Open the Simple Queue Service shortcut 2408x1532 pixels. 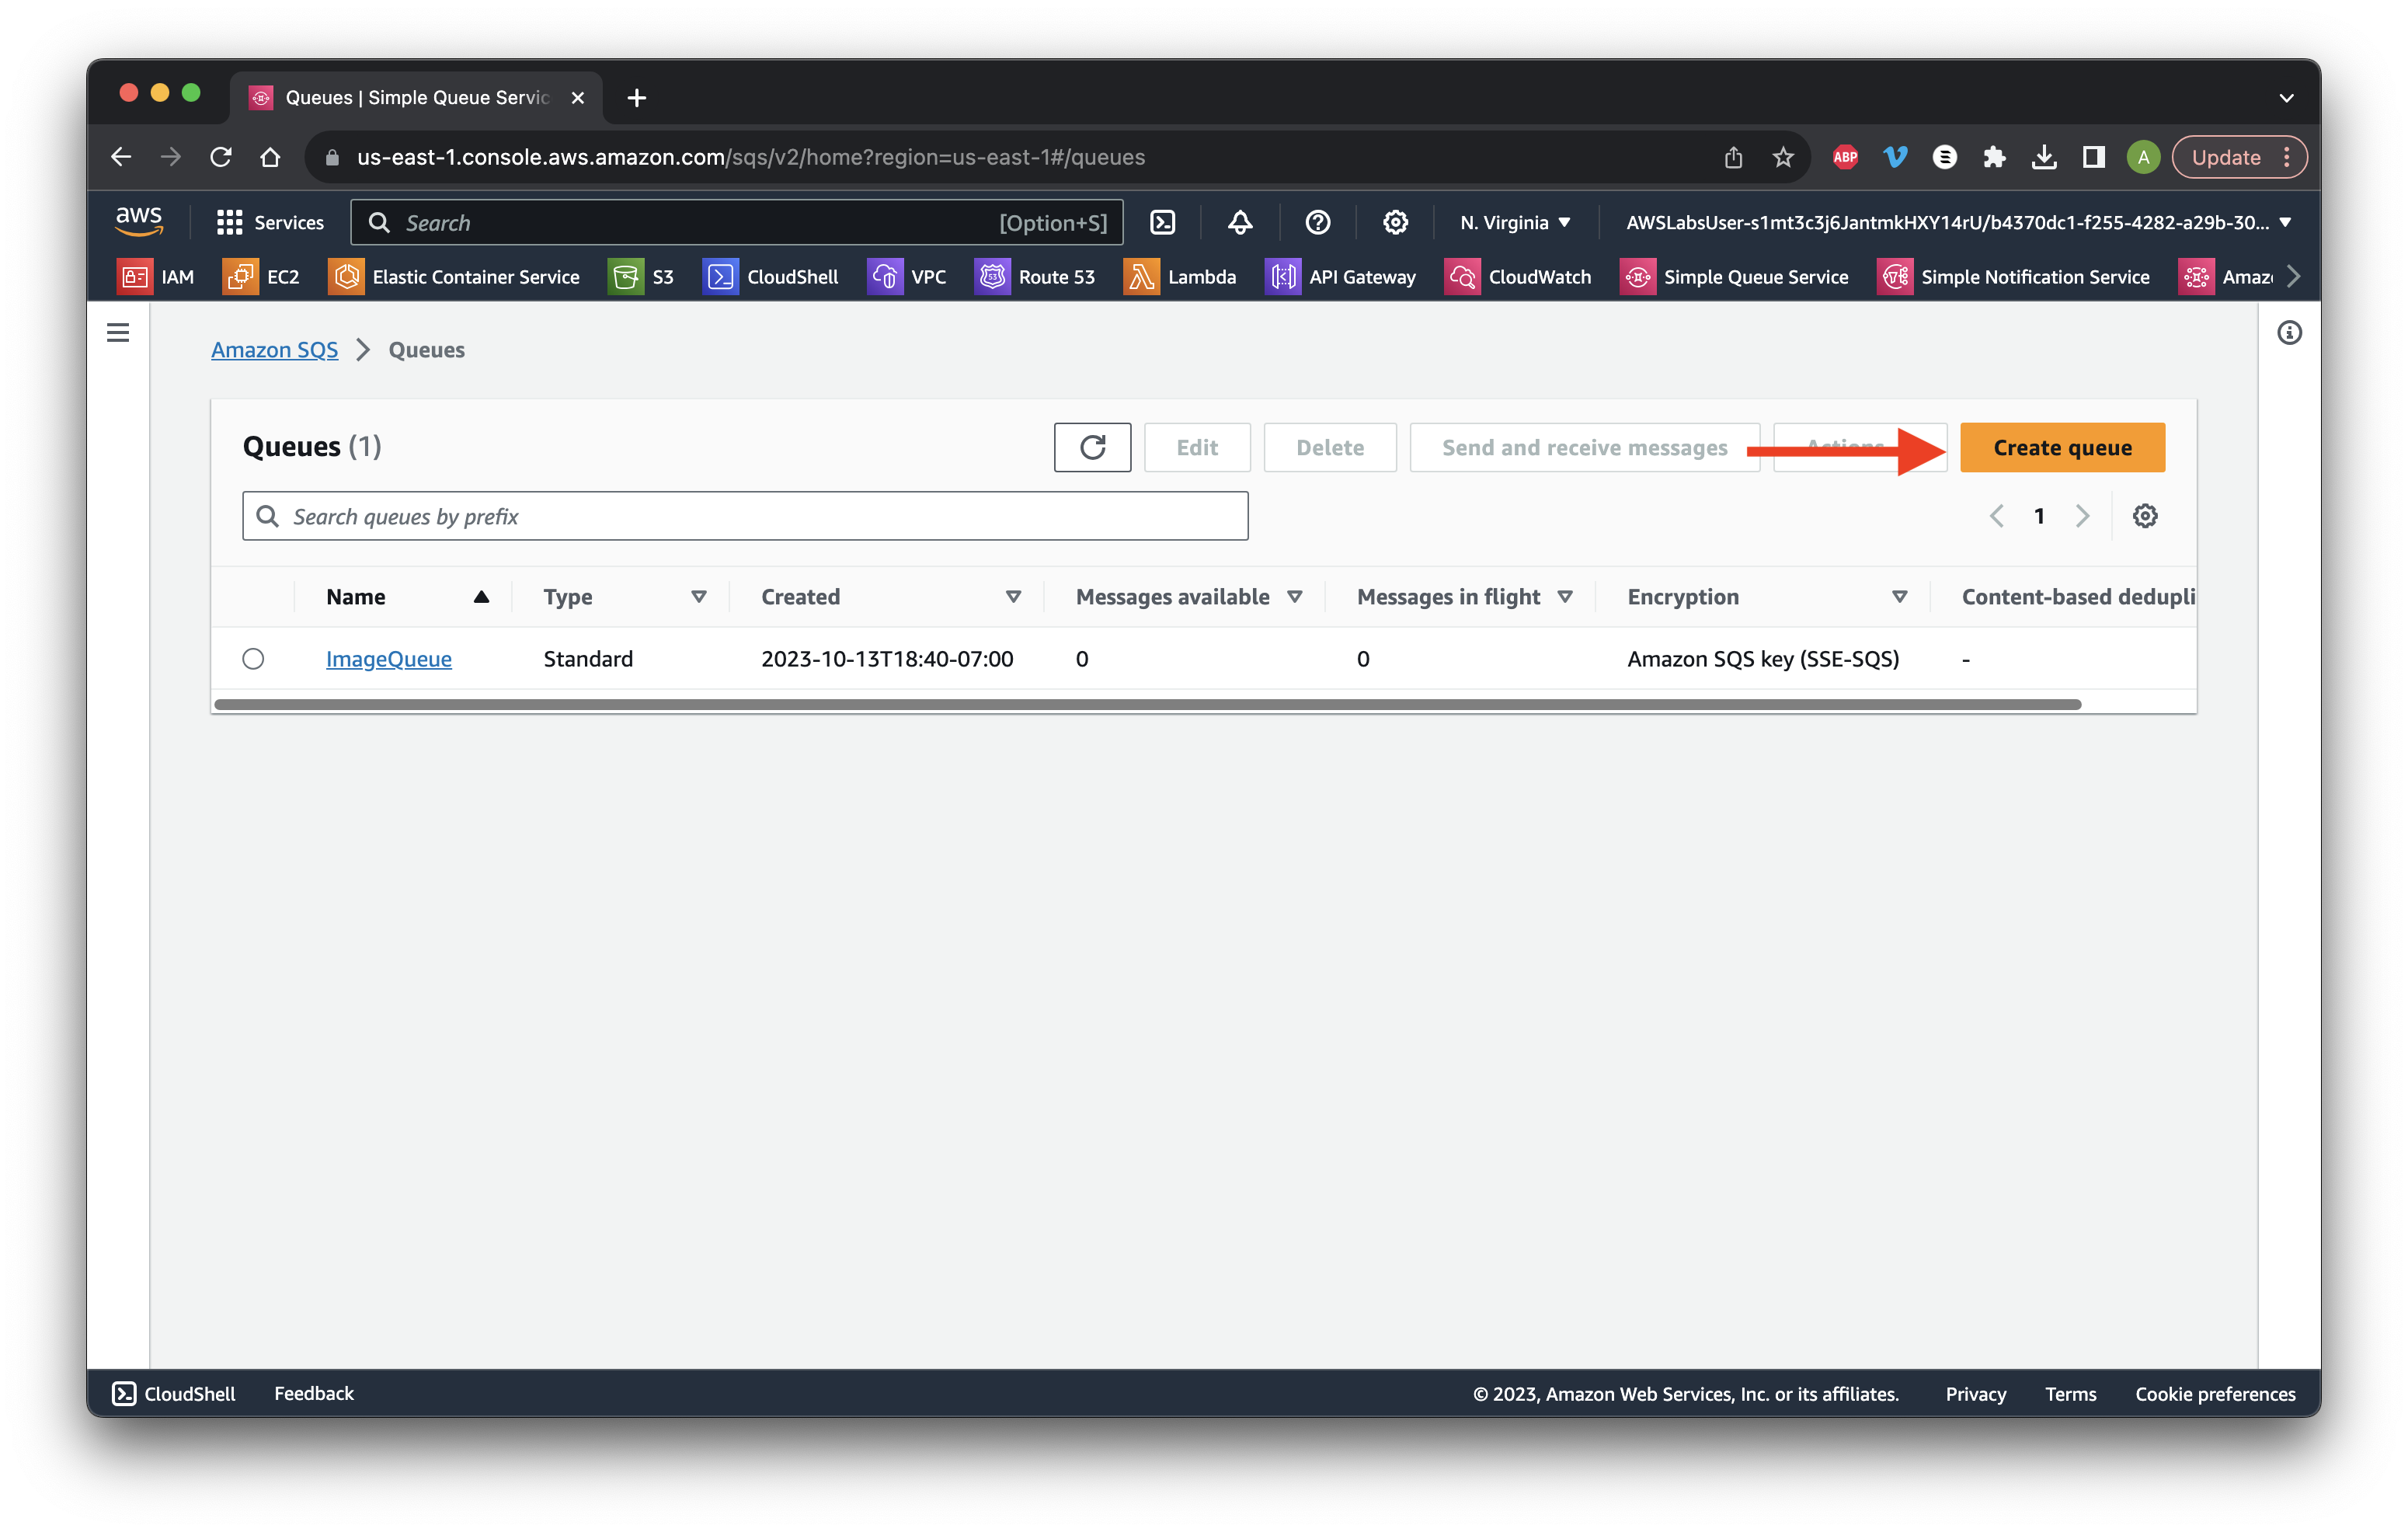tap(1734, 277)
